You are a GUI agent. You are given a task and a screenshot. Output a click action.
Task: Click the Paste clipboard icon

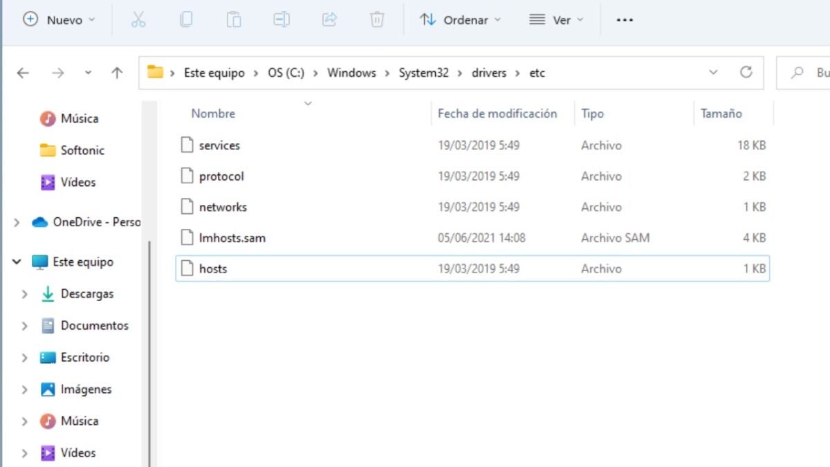pyautogui.click(x=234, y=20)
